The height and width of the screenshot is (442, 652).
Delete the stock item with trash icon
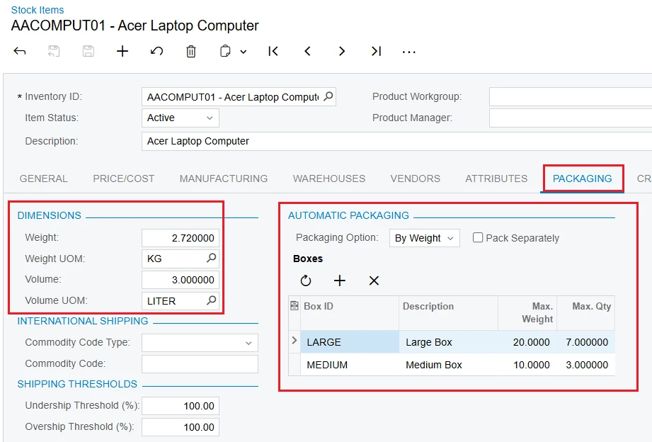click(x=191, y=51)
